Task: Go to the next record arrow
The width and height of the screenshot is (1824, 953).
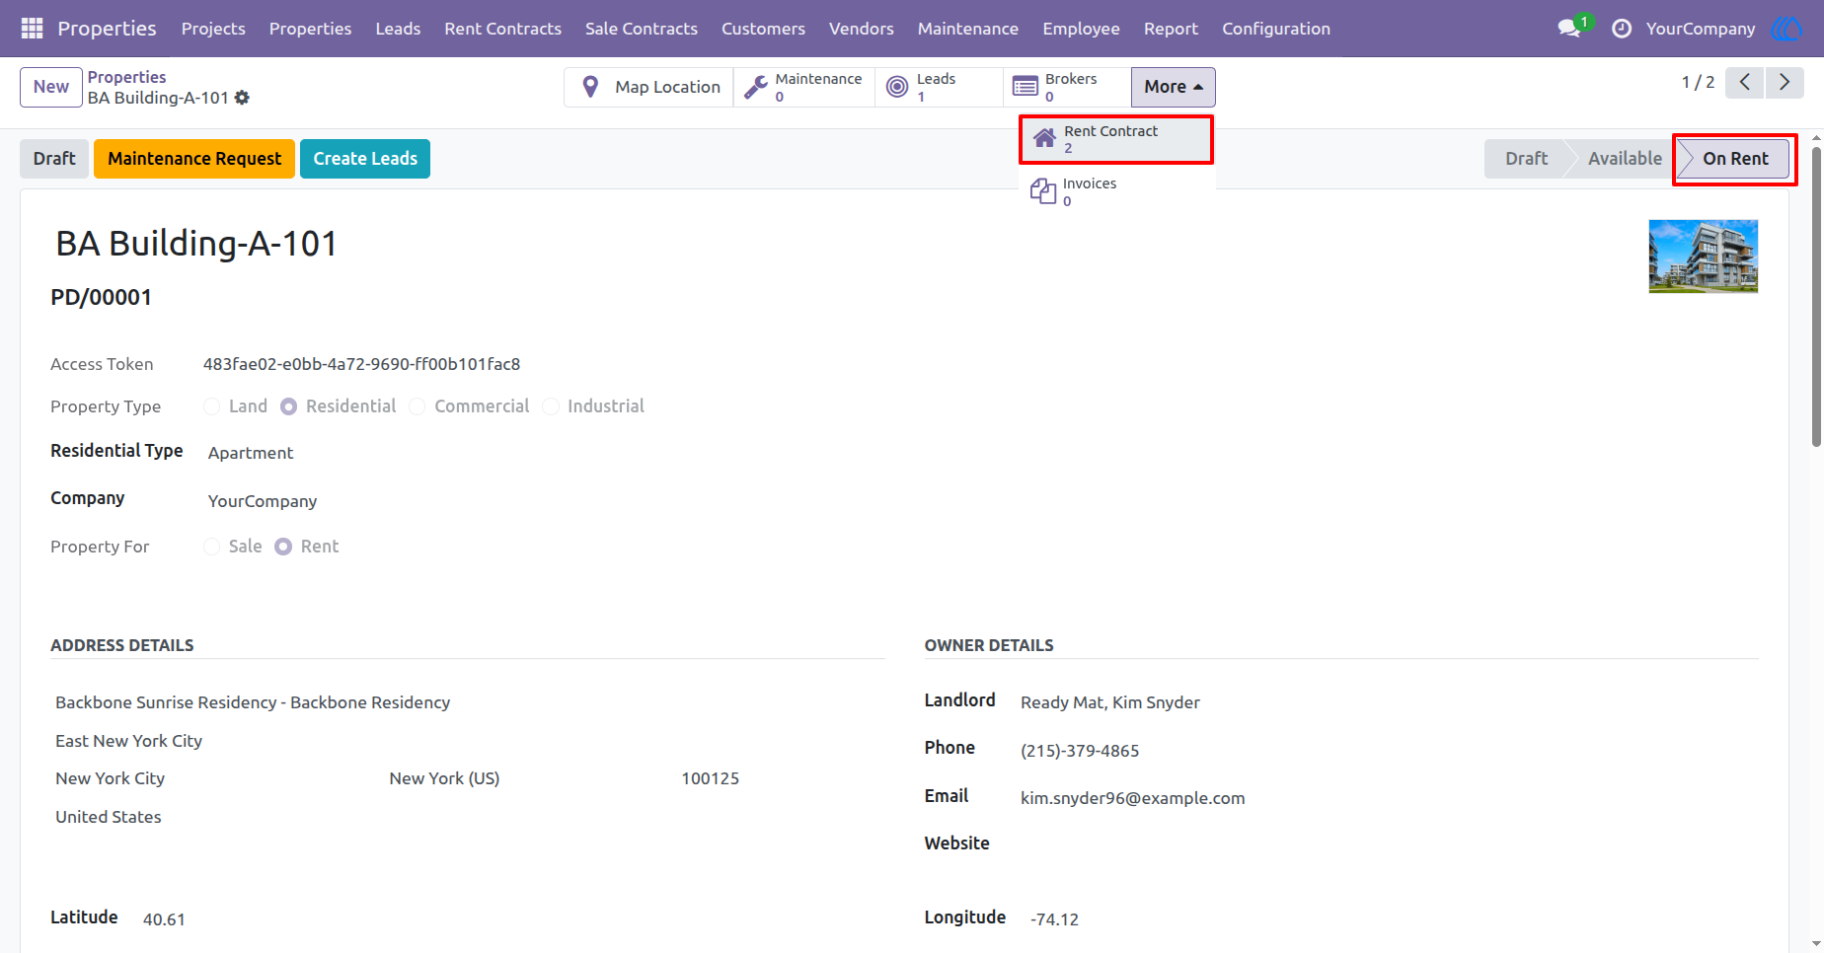Action: [1785, 83]
